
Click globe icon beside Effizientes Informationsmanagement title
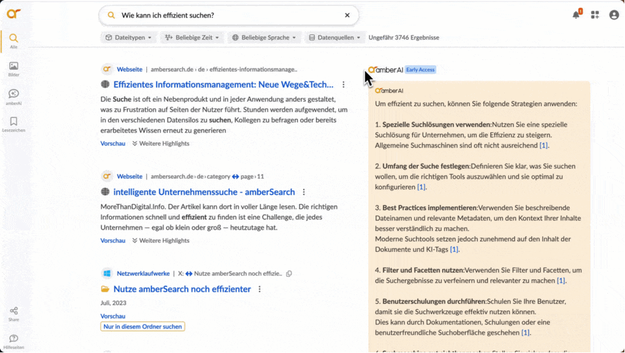(105, 84)
